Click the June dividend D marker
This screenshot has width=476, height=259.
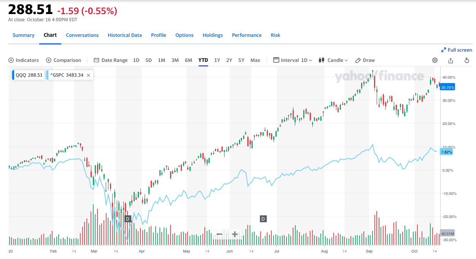tap(263, 219)
